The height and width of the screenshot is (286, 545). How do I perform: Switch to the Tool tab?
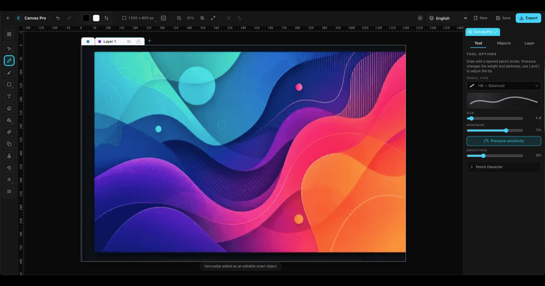(x=478, y=43)
